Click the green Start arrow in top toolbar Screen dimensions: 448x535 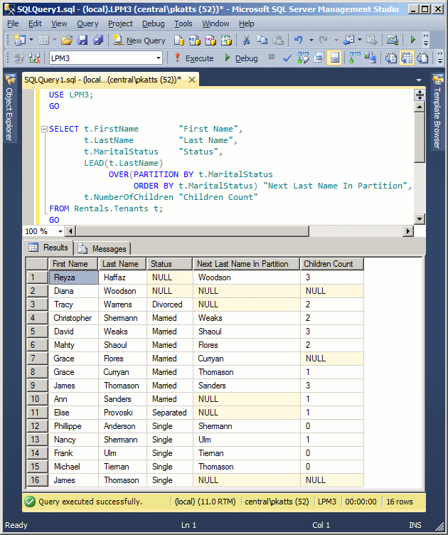click(x=413, y=41)
